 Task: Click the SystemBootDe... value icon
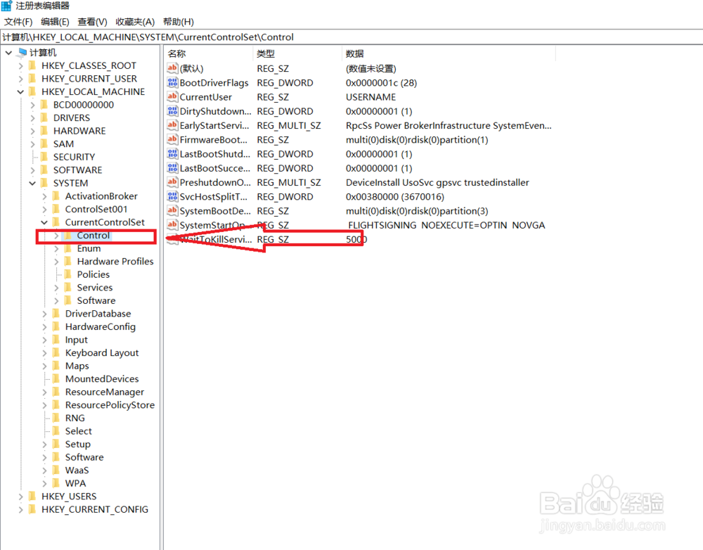(172, 211)
